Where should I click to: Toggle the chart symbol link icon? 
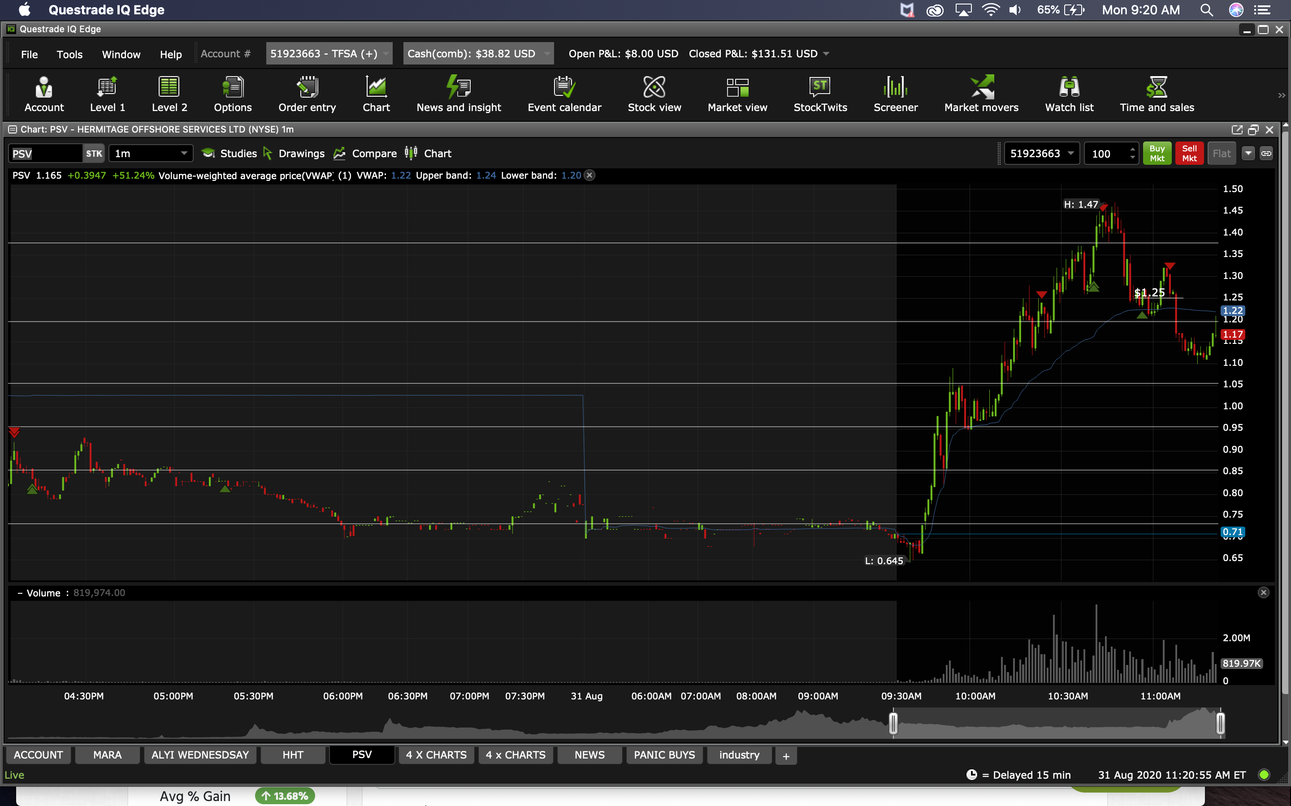click(x=1266, y=154)
